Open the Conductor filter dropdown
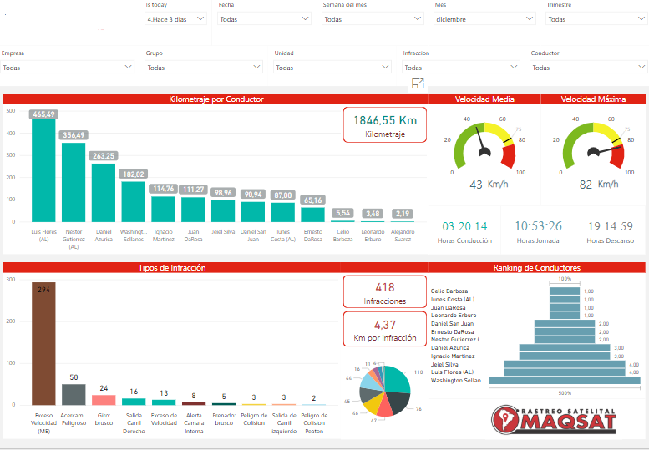The image size is (649, 450). click(588, 68)
